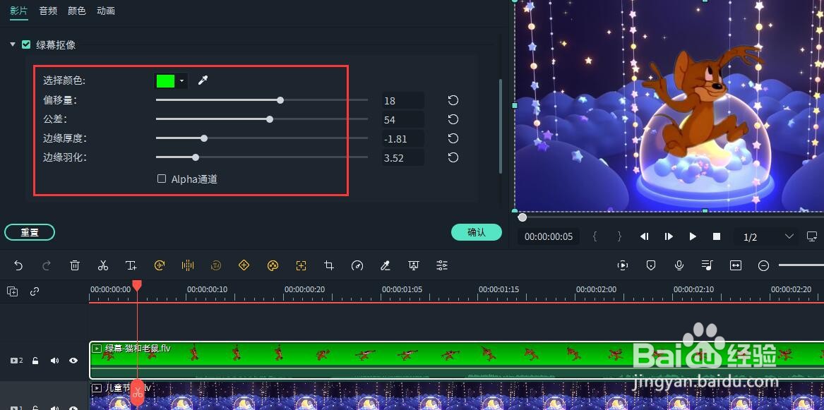Select the crop tool
824x410 pixels.
329,265
